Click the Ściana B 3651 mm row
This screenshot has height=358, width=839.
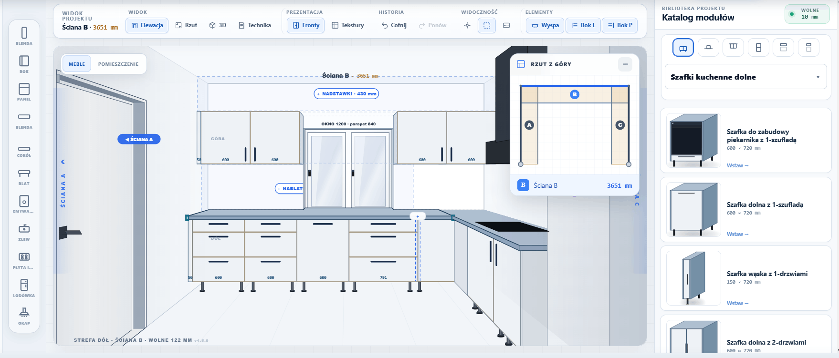click(575, 185)
